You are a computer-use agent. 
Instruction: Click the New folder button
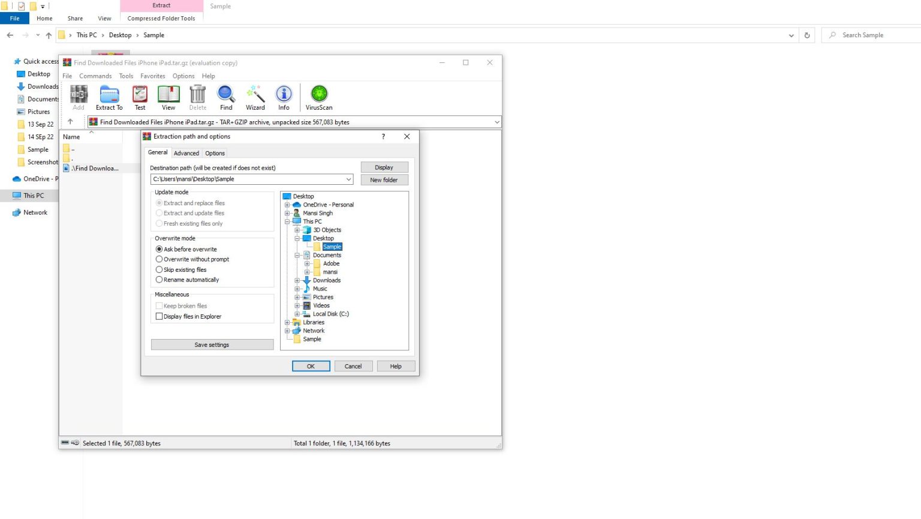coord(384,179)
